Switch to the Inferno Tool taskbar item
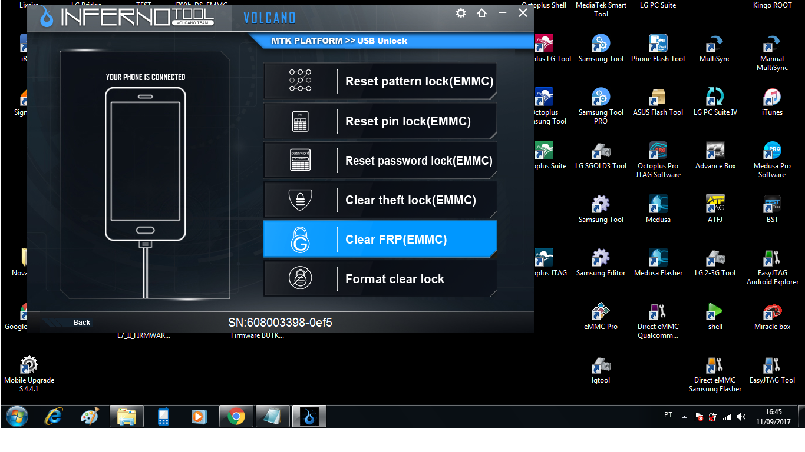The width and height of the screenshot is (805, 452). point(309,417)
